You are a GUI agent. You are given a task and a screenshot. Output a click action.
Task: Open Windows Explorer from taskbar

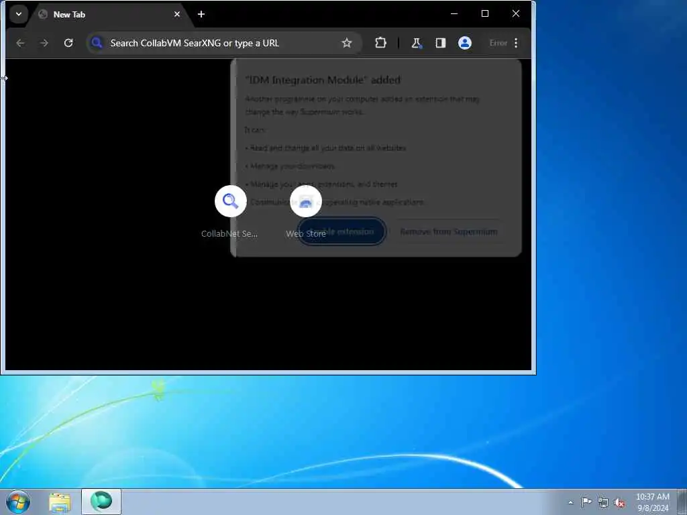(x=60, y=502)
